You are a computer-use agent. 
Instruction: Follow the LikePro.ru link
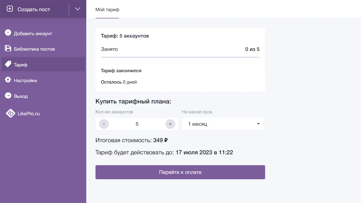click(29, 114)
